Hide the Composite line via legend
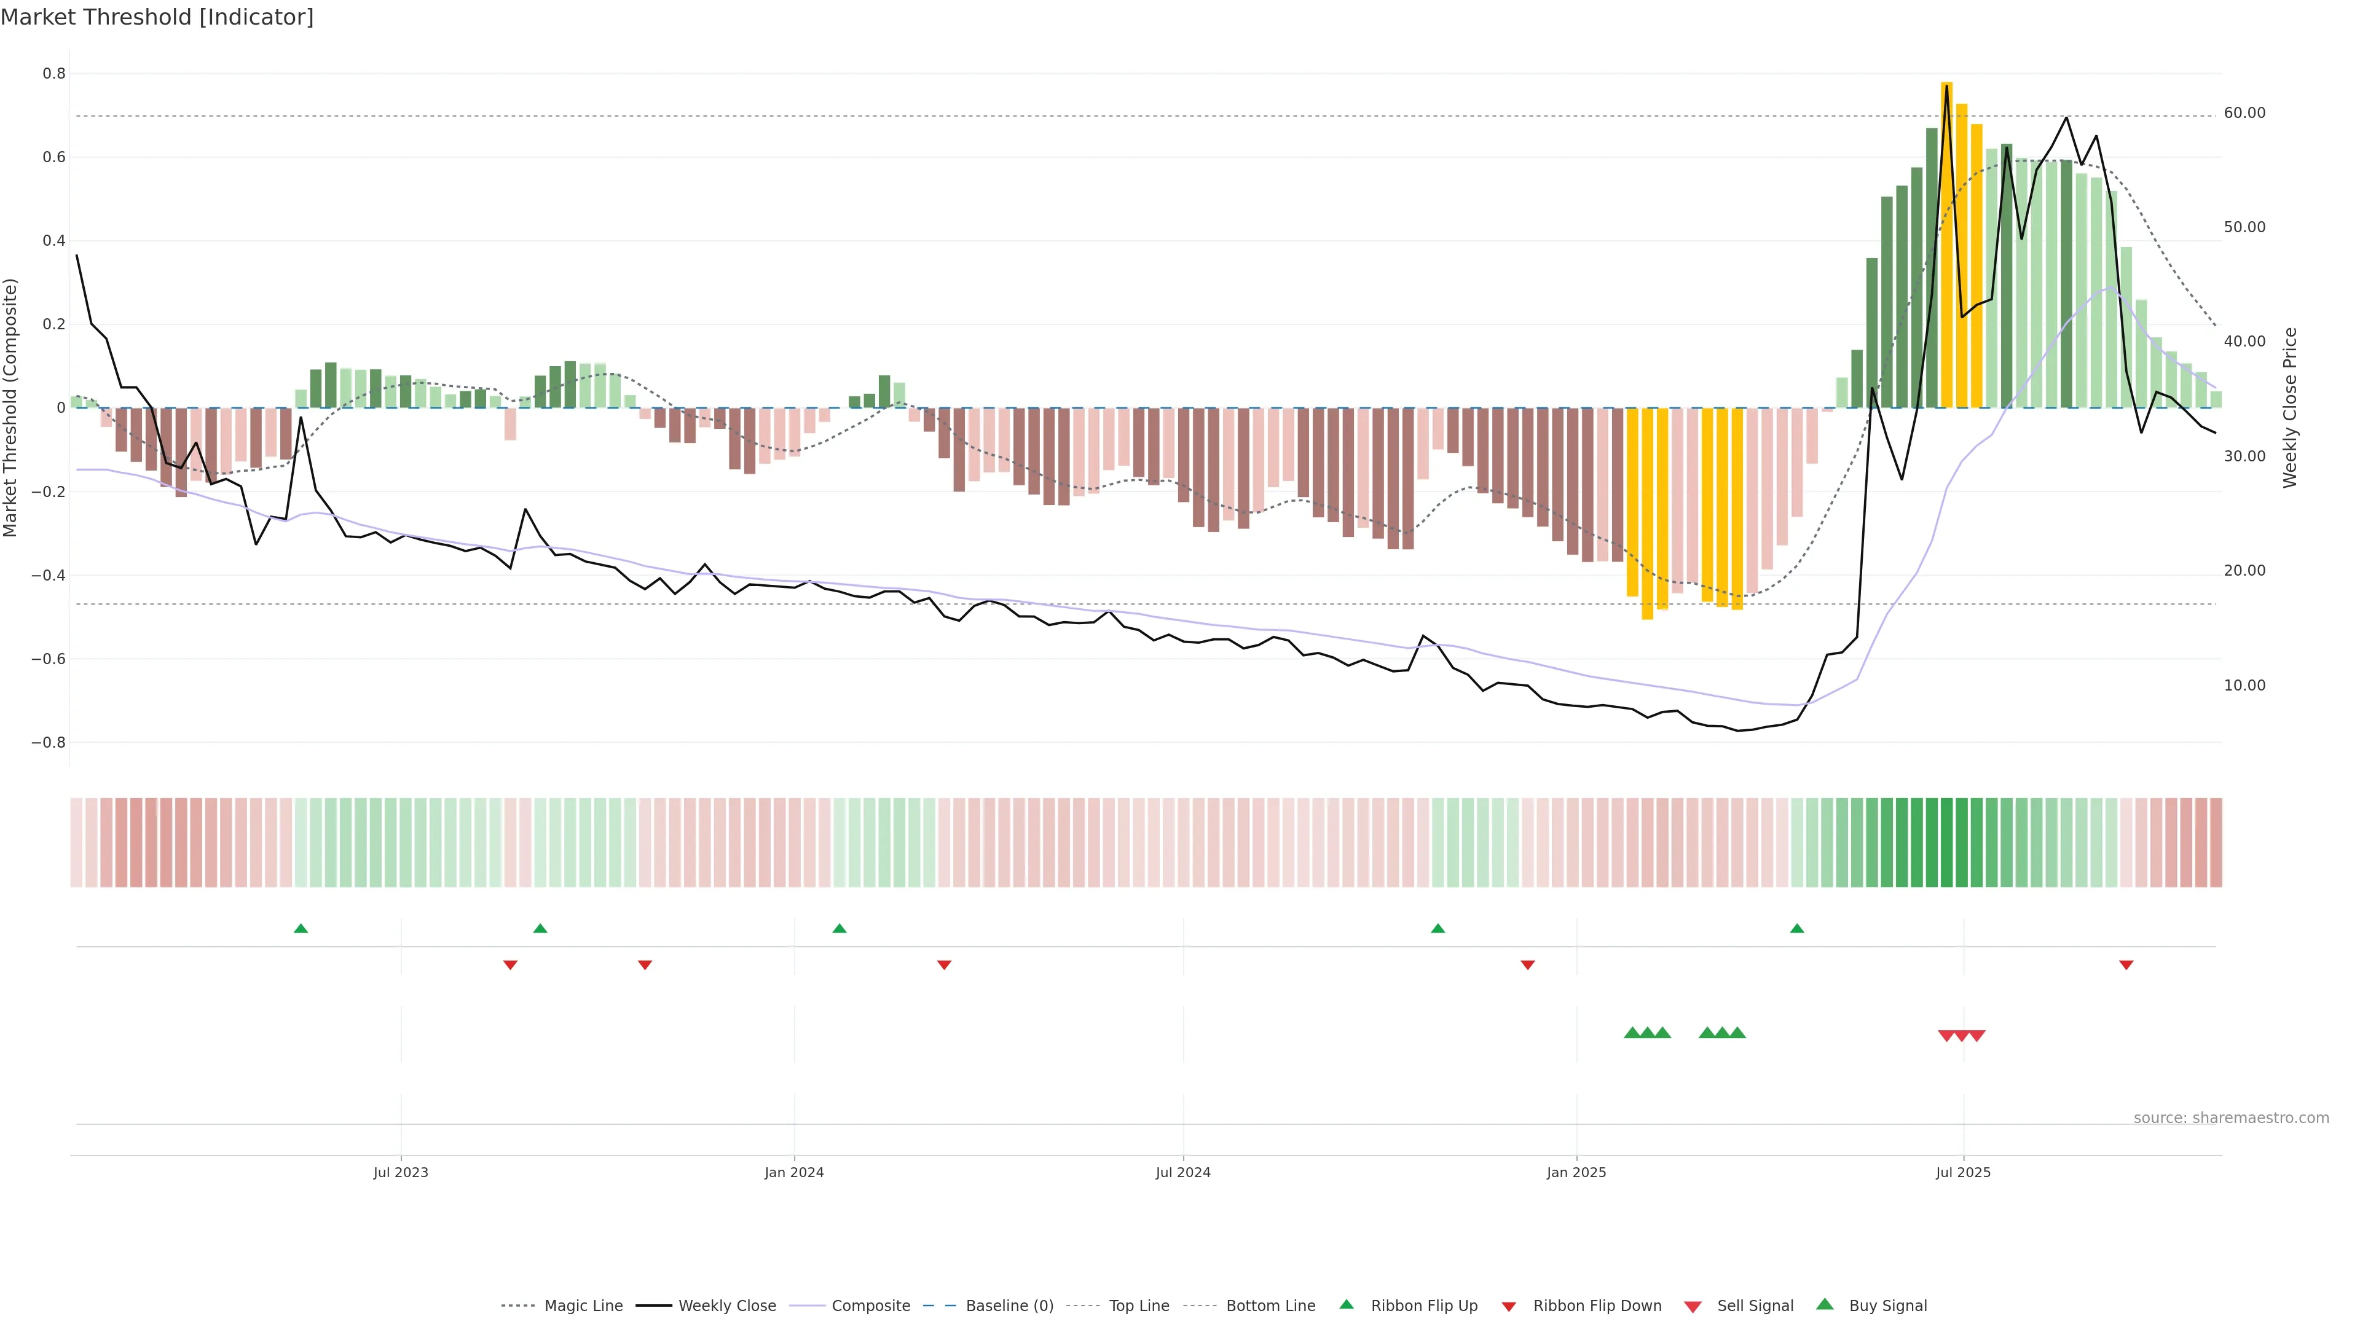 pyautogui.click(x=870, y=1306)
